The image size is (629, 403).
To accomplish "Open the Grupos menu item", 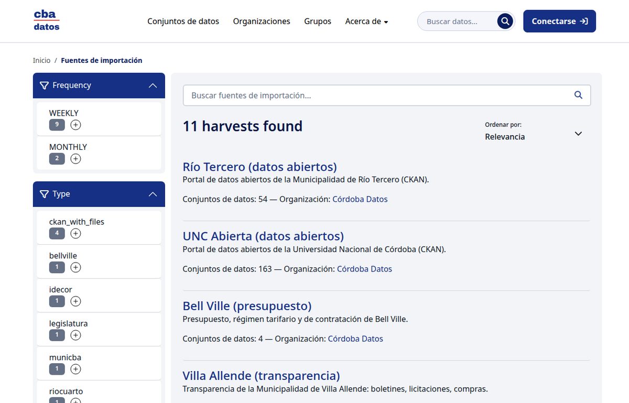I will [318, 21].
